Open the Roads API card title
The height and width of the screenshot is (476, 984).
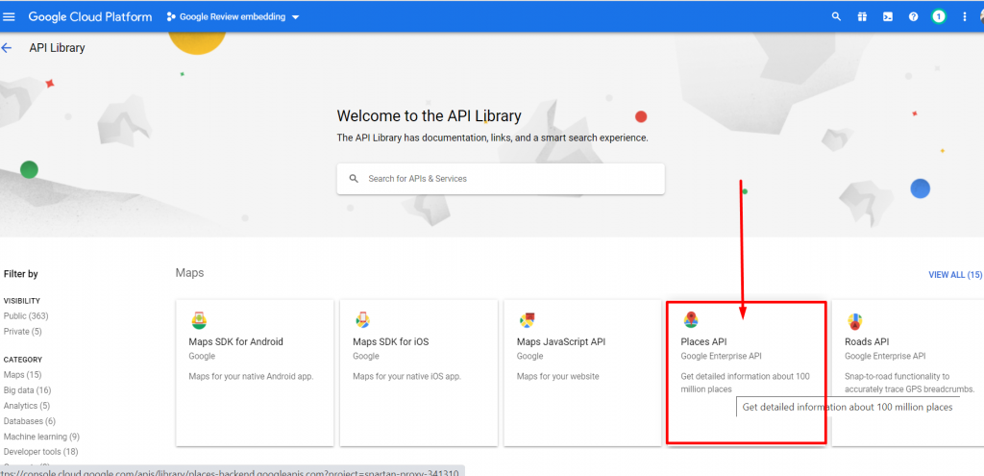point(867,342)
